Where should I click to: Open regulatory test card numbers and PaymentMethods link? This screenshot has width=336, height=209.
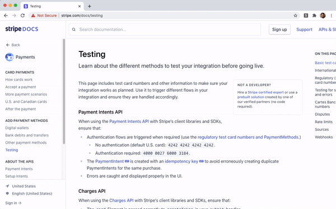tap(248, 137)
